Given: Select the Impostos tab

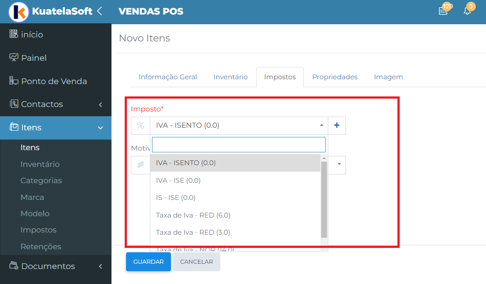Looking at the screenshot, I should click(x=280, y=77).
